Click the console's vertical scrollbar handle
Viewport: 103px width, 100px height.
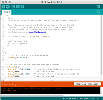click(102, 93)
